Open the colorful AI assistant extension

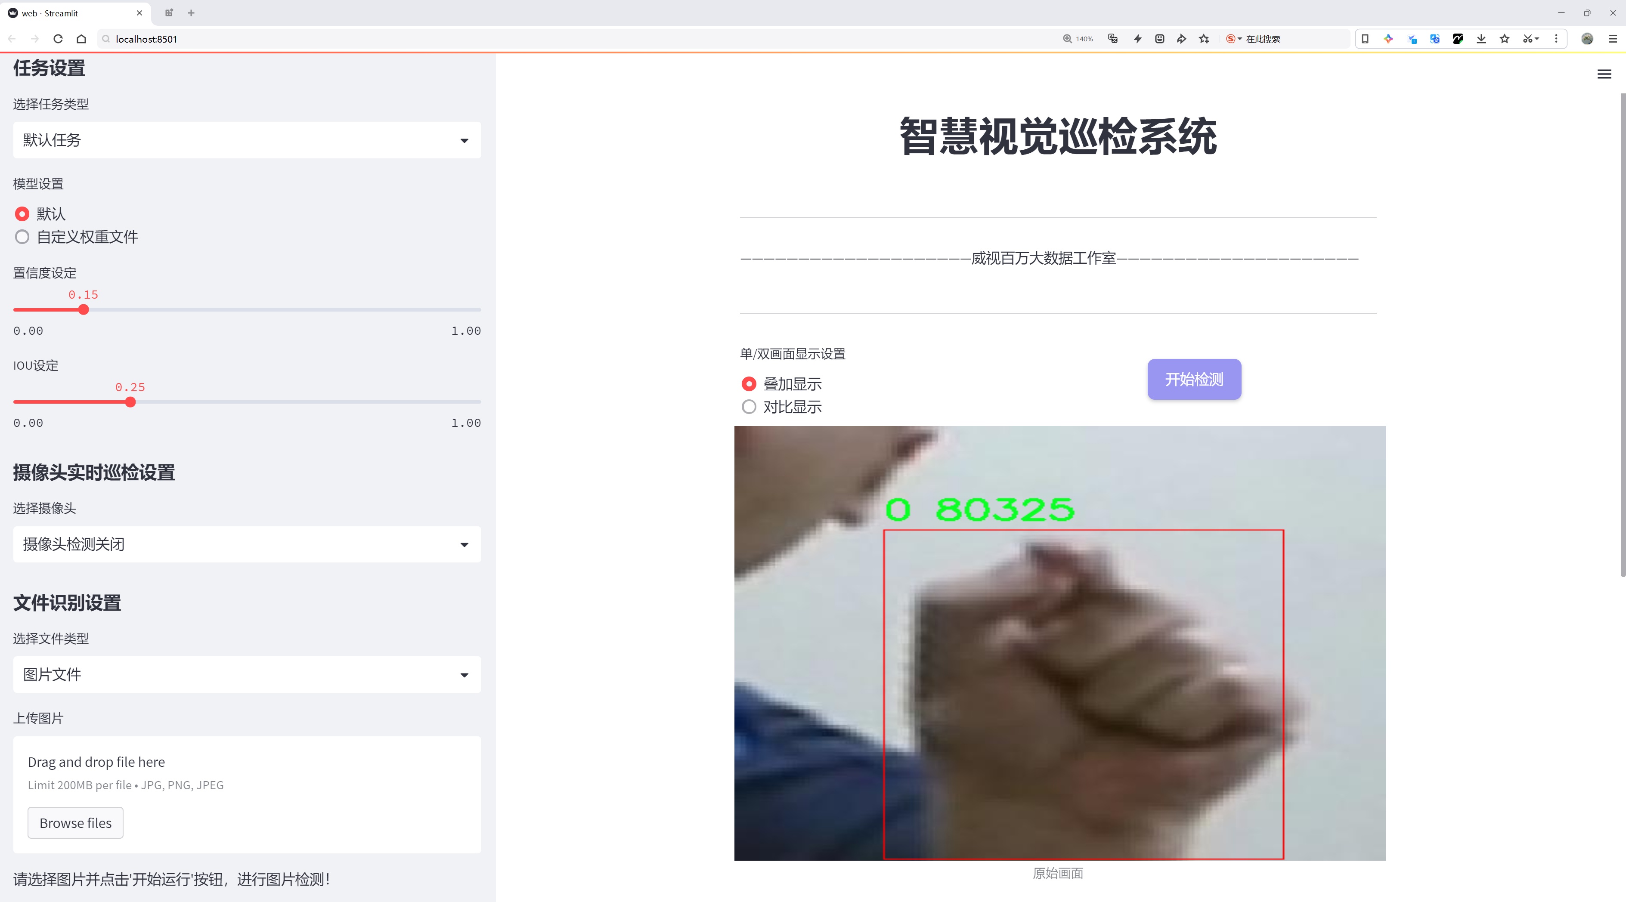(x=1388, y=39)
